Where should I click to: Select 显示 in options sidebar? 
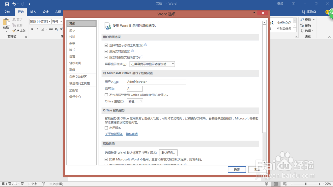81,30
